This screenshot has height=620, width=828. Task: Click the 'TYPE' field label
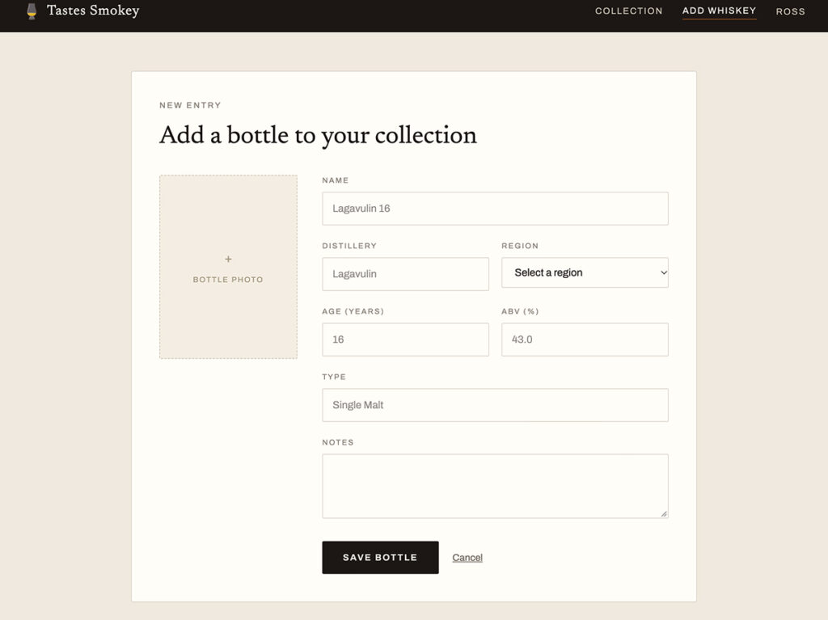coord(334,377)
